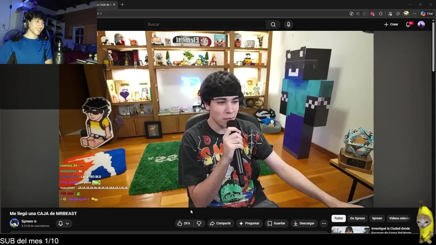Open the Spreen channel avatar
Viewport: 436px width, 245px height.
coord(14,223)
